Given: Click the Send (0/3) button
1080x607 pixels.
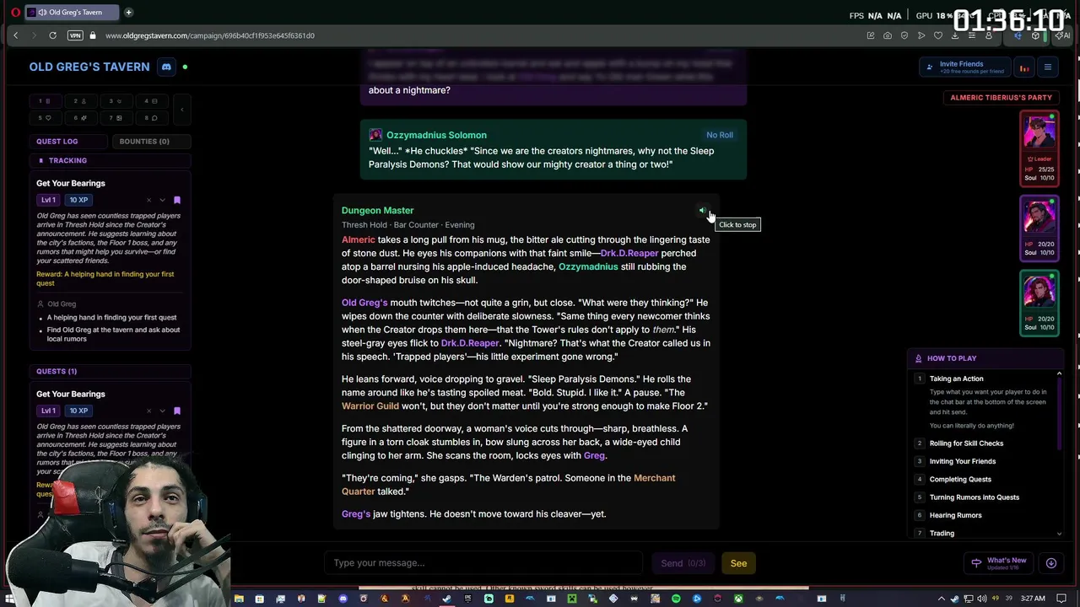Looking at the screenshot, I should [683, 563].
